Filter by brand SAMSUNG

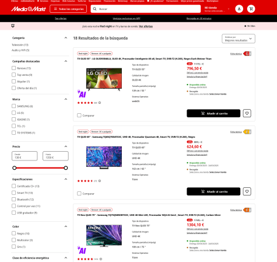[13, 106]
